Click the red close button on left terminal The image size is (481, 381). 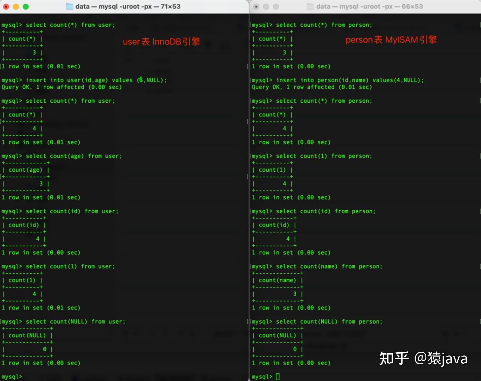[6, 6]
